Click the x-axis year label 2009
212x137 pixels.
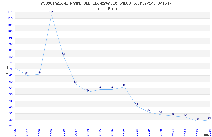tap(51, 133)
